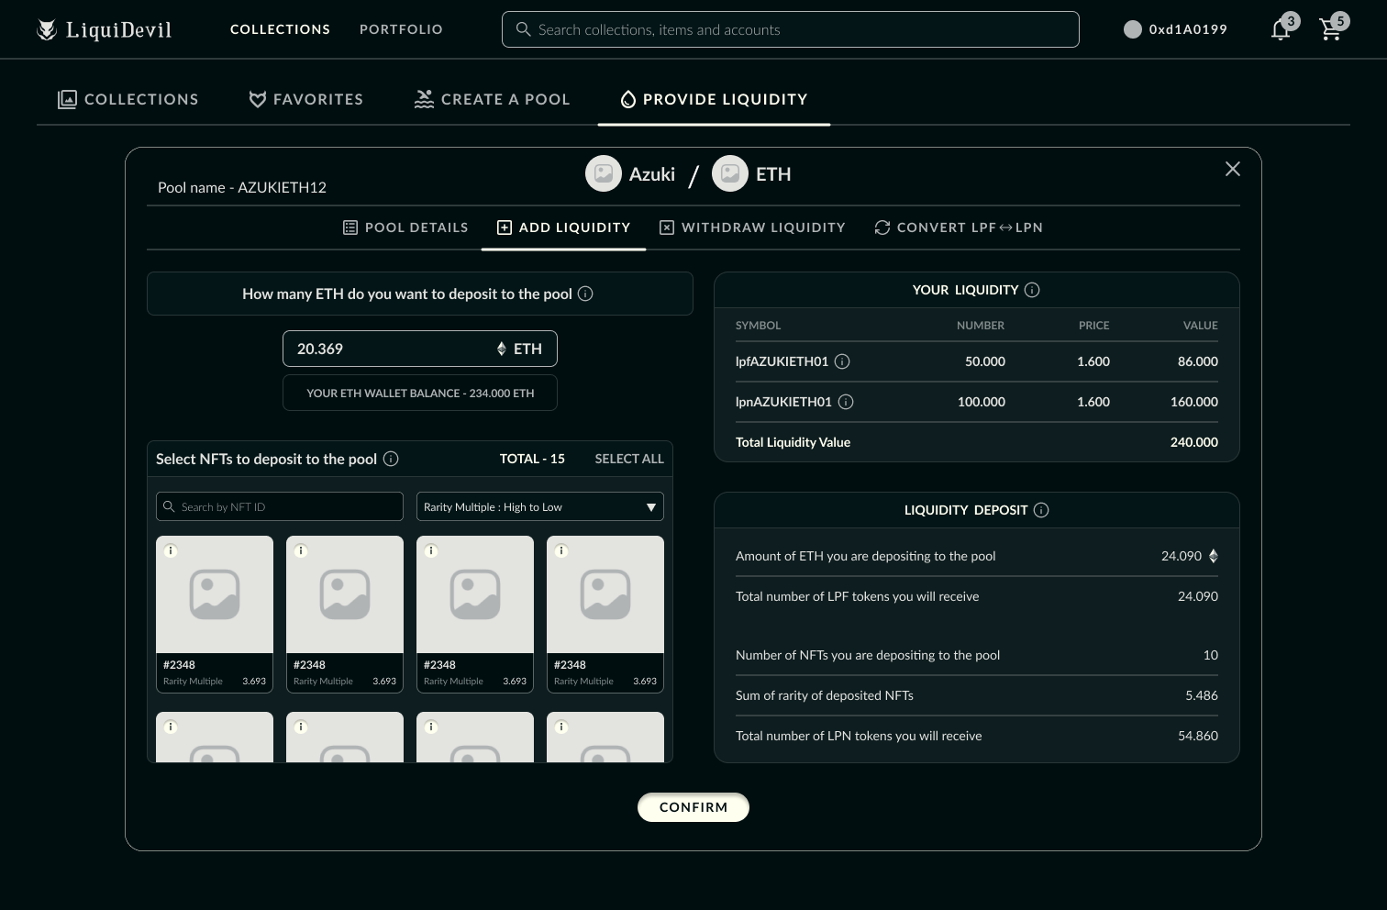The height and width of the screenshot is (910, 1387).
Task: Click the wallet avatar circle next to 0xd1A0199
Action: click(x=1133, y=29)
